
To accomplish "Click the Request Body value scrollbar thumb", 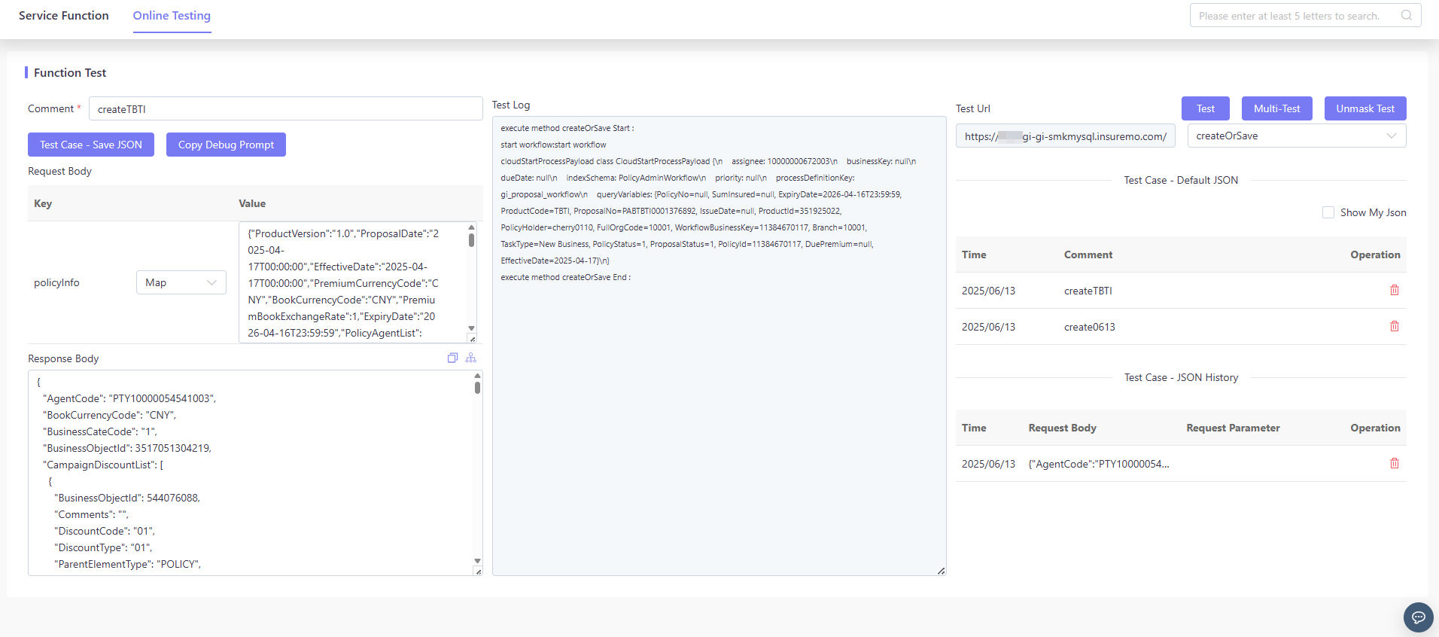I will (x=472, y=240).
